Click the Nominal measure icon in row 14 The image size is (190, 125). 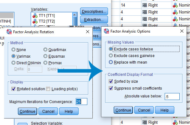point(175,5)
